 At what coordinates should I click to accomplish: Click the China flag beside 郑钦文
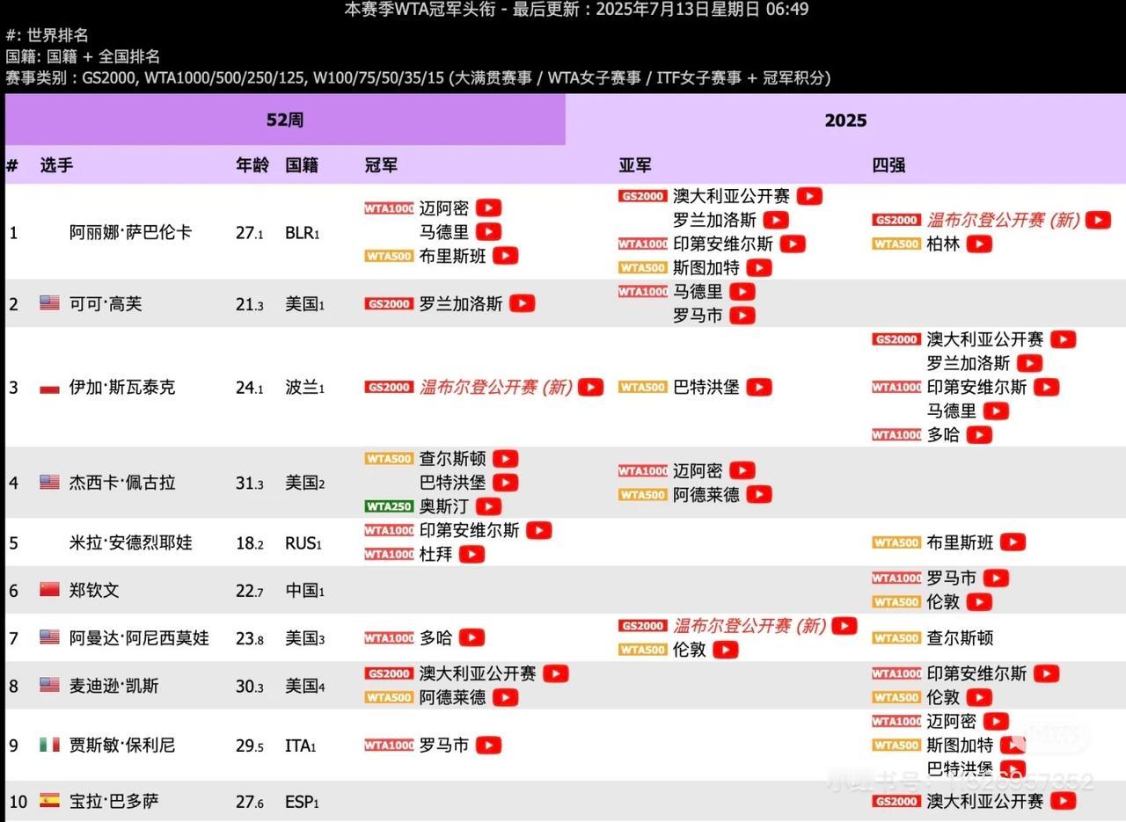tap(49, 590)
